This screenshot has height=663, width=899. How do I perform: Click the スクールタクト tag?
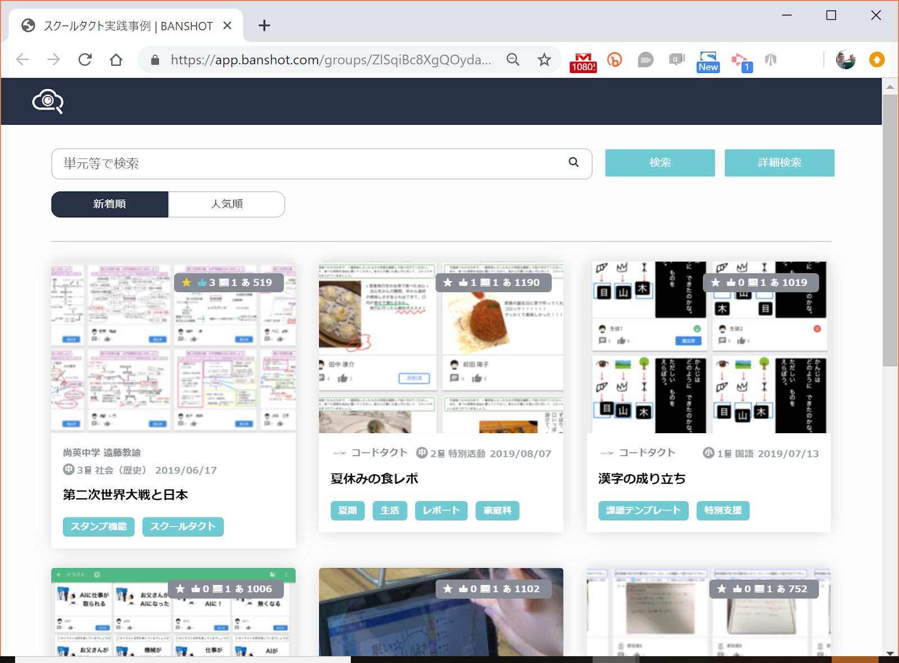tap(183, 526)
